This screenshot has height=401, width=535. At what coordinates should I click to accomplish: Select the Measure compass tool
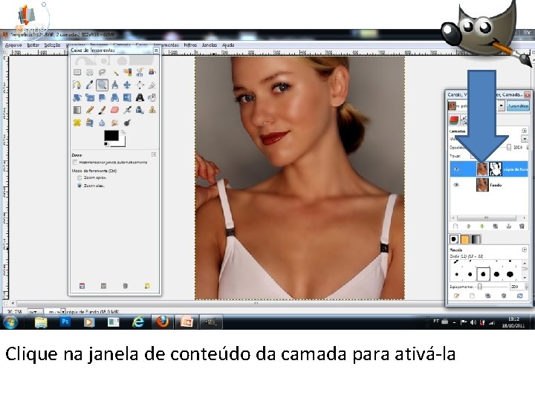[114, 85]
